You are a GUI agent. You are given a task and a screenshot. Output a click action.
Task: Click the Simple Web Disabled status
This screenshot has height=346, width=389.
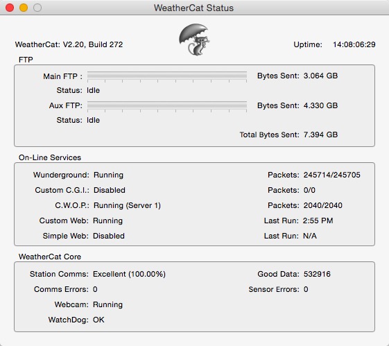click(109, 236)
